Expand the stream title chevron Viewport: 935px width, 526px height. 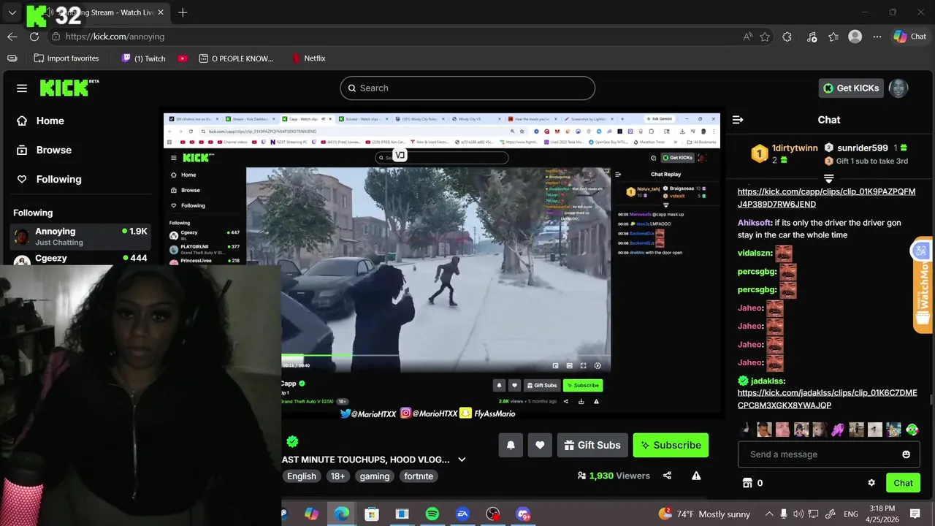pyautogui.click(x=462, y=460)
